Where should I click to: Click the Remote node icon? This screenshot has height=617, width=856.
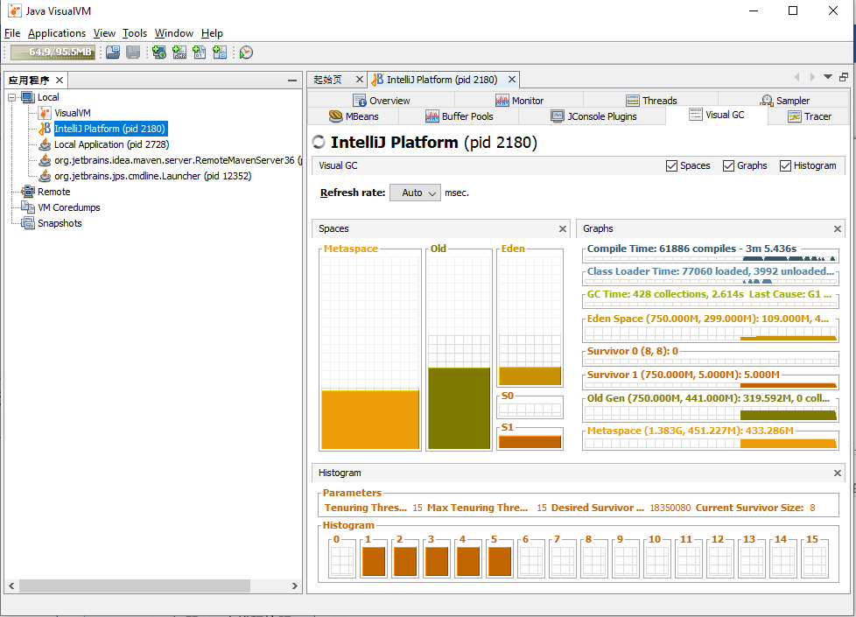(28, 192)
